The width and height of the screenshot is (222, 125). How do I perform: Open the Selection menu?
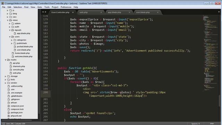click(x=18, y=7)
